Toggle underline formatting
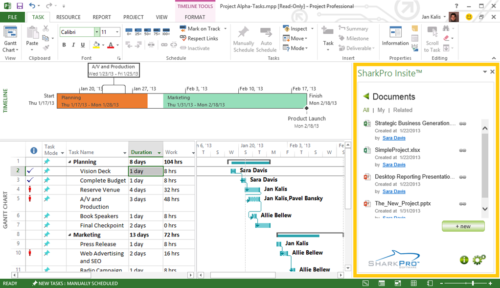The image size is (500, 288). click(83, 45)
